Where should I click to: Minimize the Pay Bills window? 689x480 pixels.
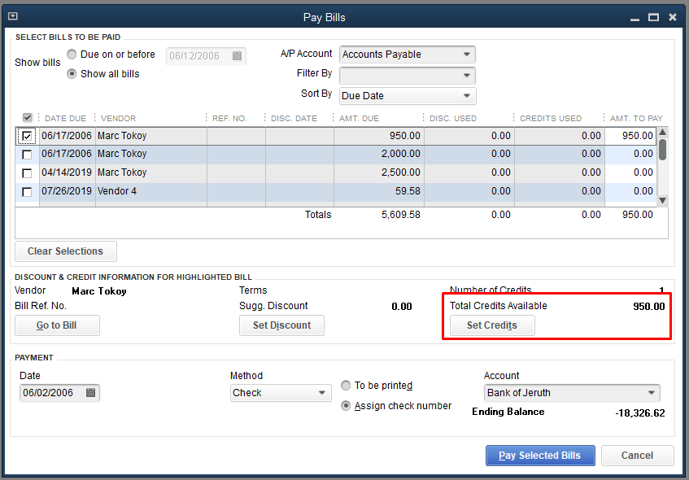pyautogui.click(x=633, y=17)
